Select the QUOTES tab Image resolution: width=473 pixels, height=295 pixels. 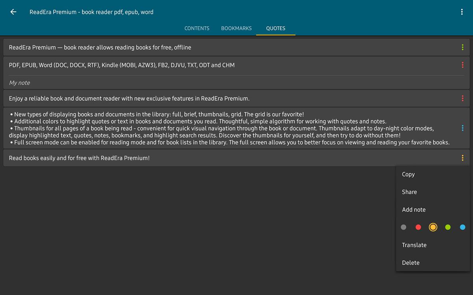point(276,28)
